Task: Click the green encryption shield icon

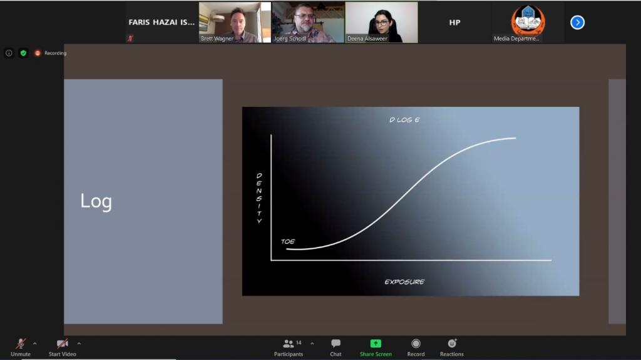Action: coord(23,53)
